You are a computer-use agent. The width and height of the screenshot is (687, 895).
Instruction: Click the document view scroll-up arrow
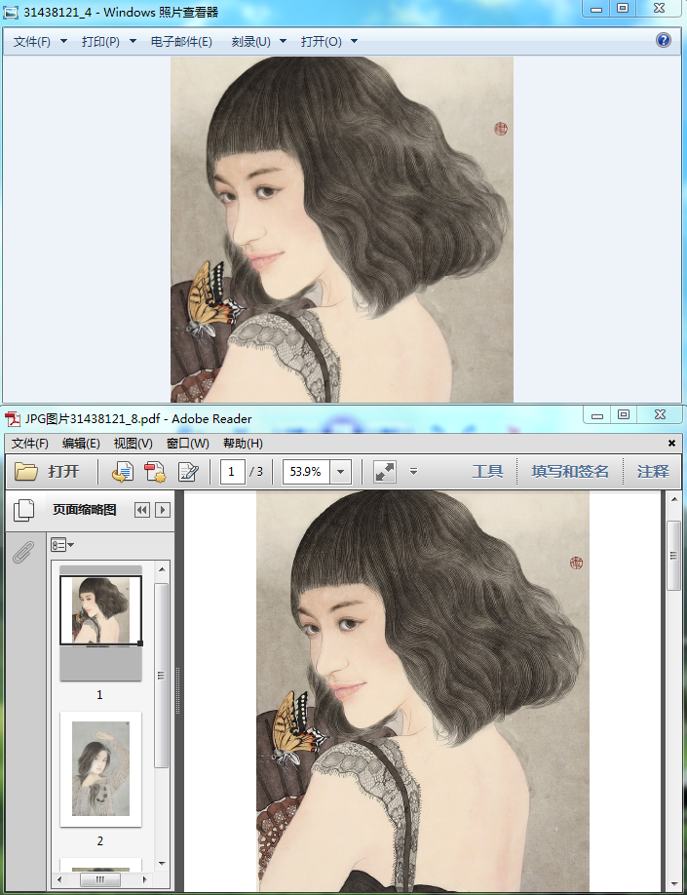tap(674, 499)
